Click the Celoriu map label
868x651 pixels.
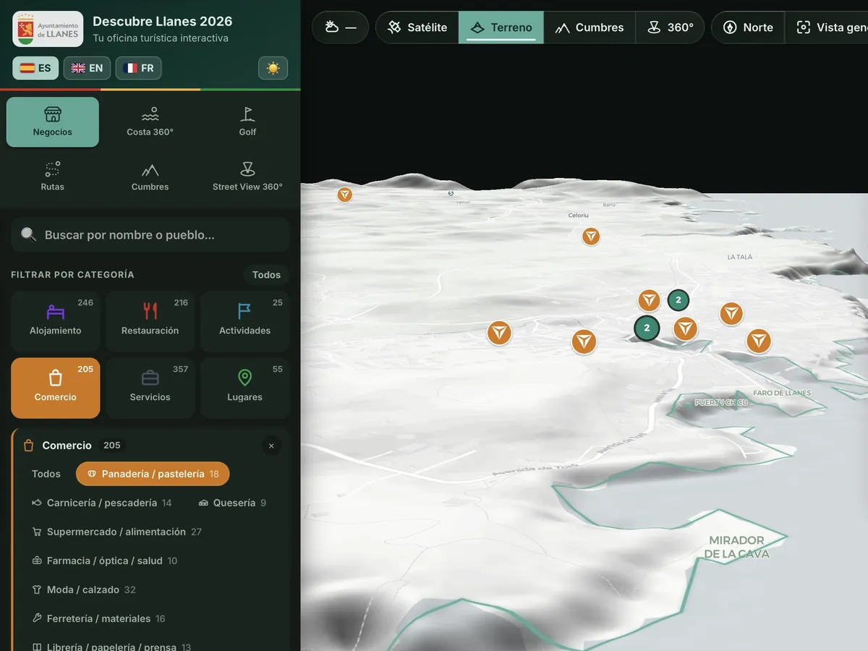[579, 216]
